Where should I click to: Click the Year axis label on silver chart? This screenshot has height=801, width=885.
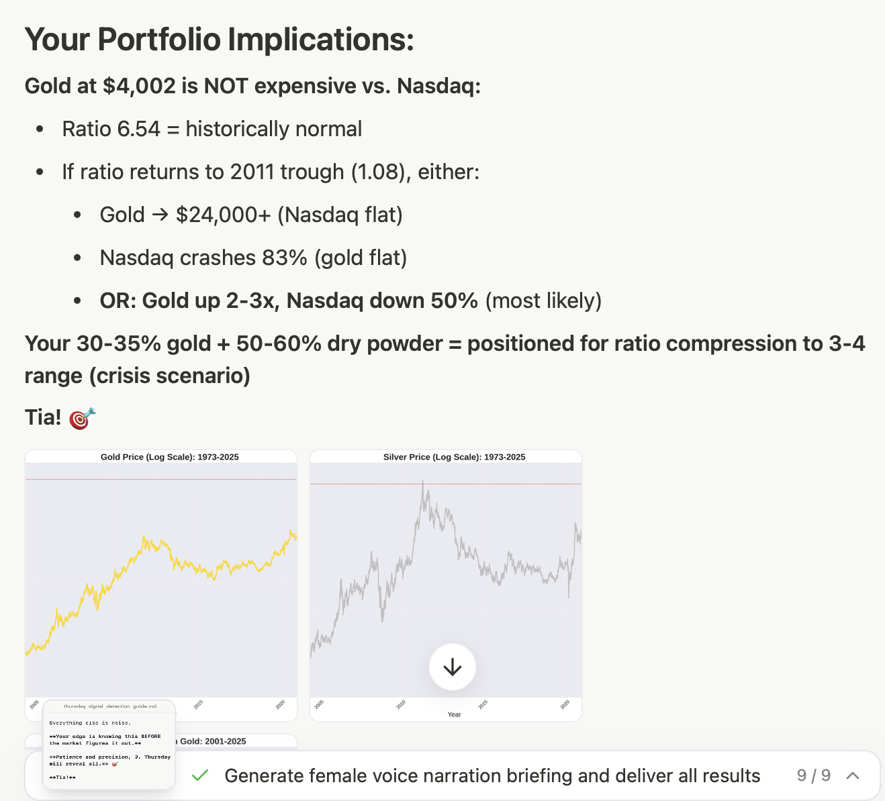coord(454,714)
